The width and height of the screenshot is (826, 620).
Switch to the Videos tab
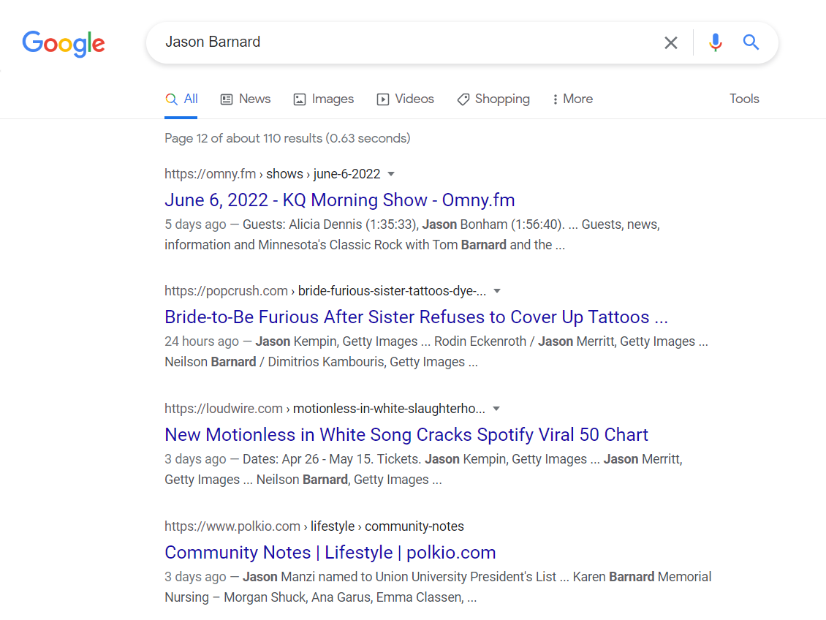[406, 99]
